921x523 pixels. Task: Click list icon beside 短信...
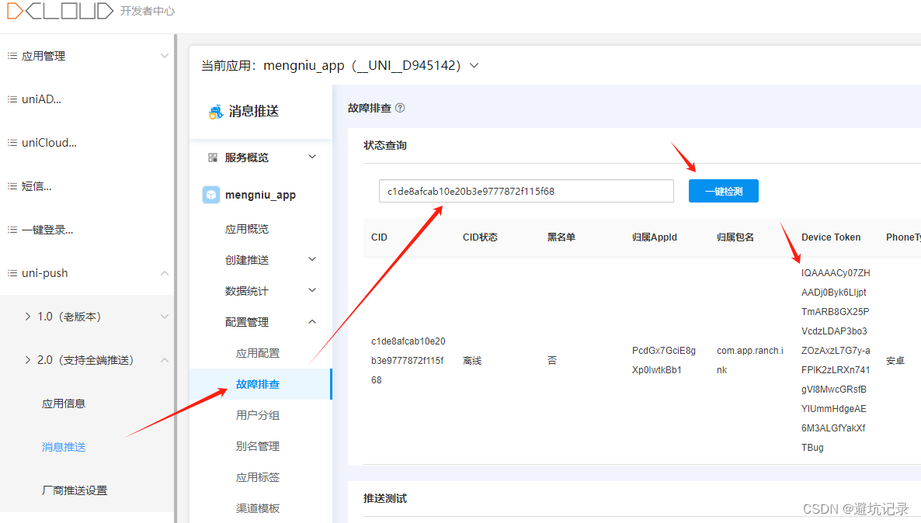[x=12, y=186]
